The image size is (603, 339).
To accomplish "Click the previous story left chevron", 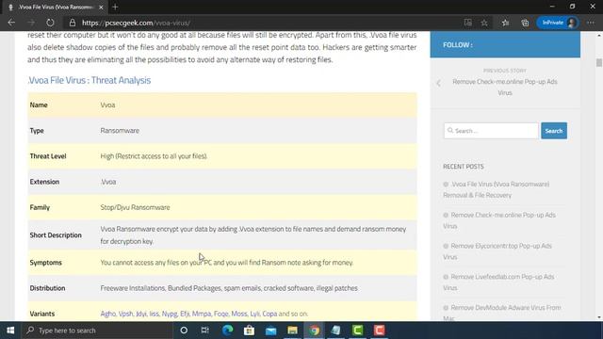I will tap(439, 83).
